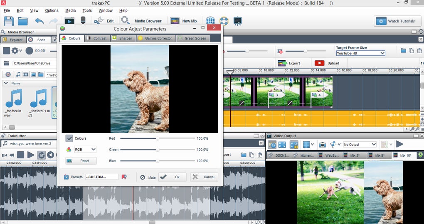Toggle the aspect lock icon in Video Output
The height and width of the screenshot is (224, 424).
[294, 145]
